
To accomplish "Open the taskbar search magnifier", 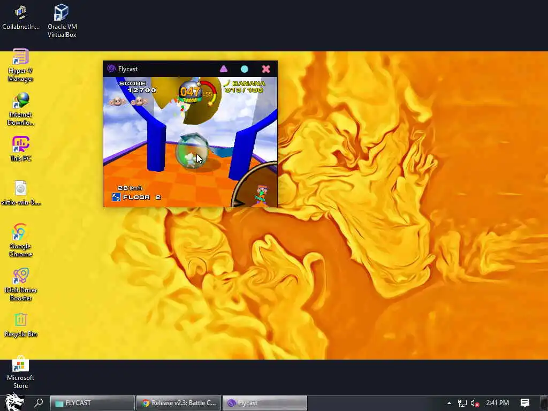I will coord(39,403).
